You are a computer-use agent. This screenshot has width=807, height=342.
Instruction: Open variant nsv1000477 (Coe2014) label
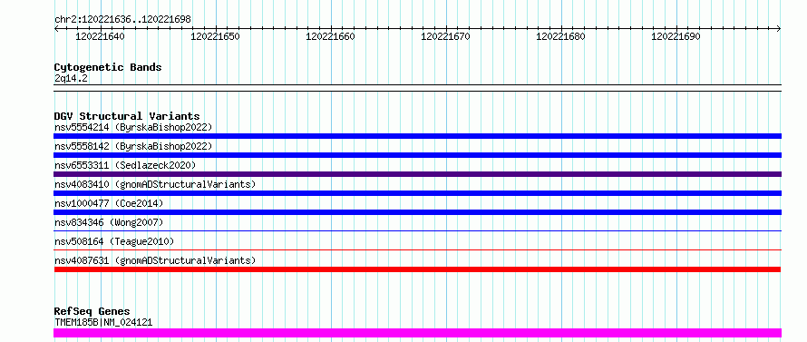109,203
